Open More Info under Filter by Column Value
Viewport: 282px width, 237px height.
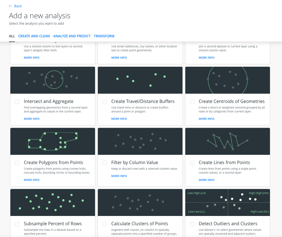pos(119,176)
